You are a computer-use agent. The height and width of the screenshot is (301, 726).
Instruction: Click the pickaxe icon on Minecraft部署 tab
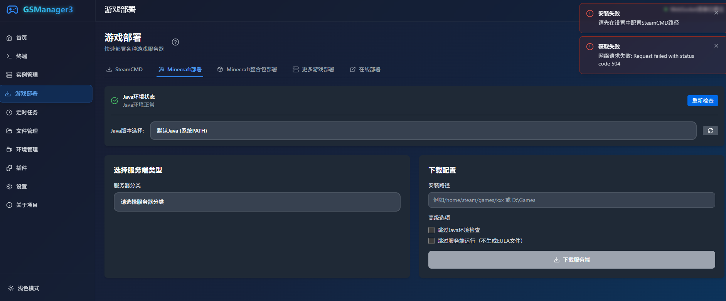(x=161, y=69)
